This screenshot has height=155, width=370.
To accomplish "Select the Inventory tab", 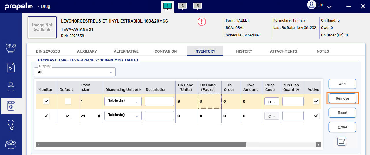I will point(205,51).
